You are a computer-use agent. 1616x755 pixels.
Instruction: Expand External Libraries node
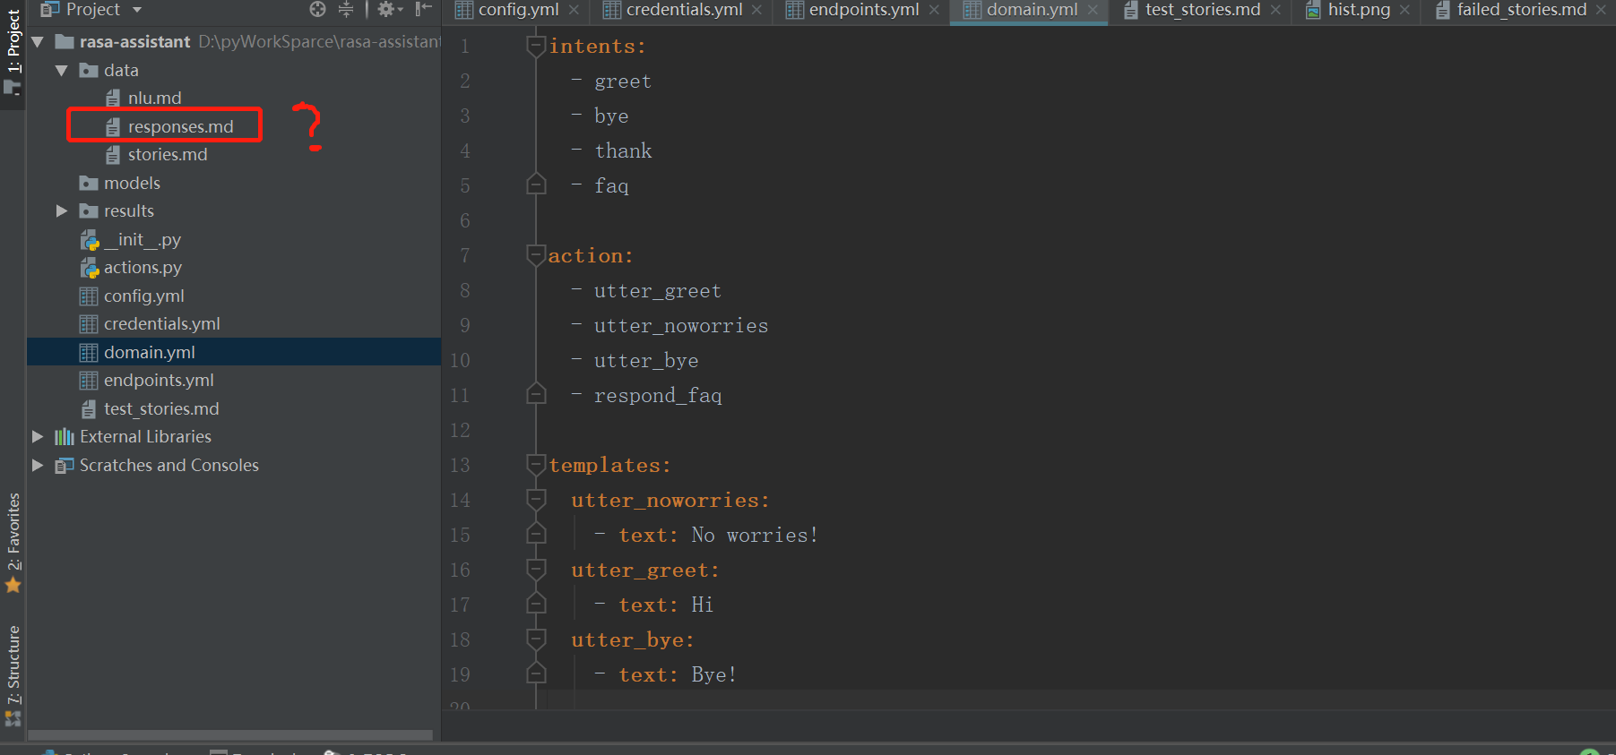pos(38,437)
